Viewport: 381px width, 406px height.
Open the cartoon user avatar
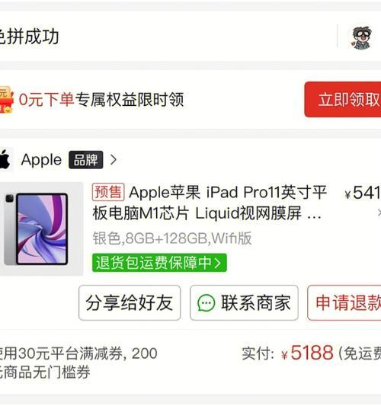[x=362, y=37]
